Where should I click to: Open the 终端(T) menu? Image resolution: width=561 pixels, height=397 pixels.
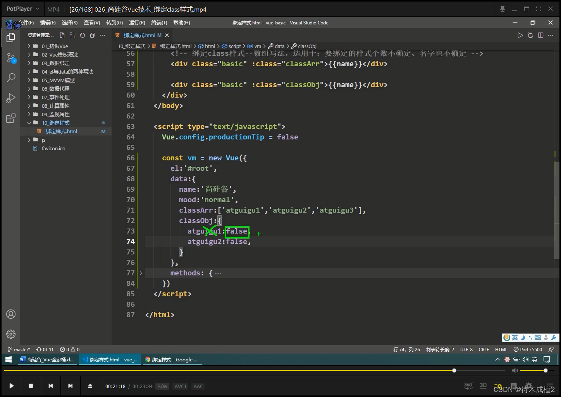(x=159, y=23)
